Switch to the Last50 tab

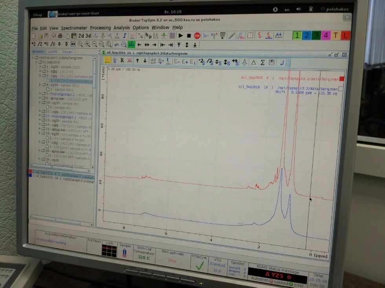pos(52,52)
